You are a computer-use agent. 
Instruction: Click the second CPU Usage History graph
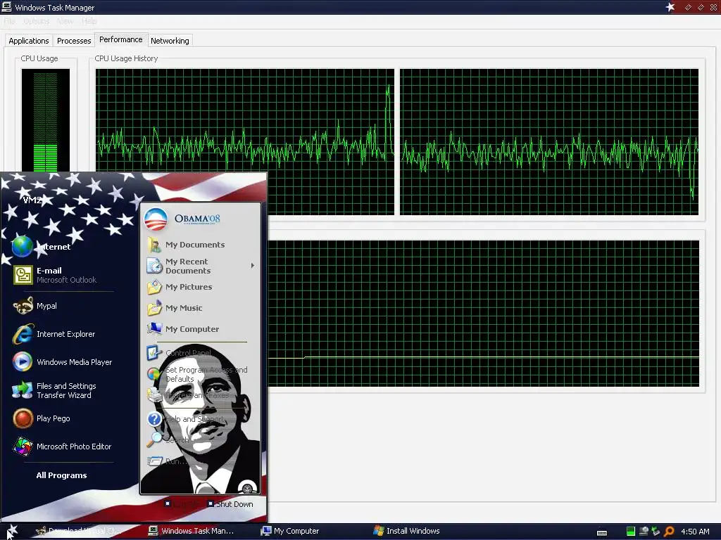pos(549,142)
